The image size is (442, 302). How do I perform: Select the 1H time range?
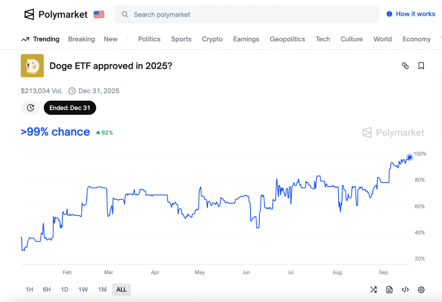[29, 289]
